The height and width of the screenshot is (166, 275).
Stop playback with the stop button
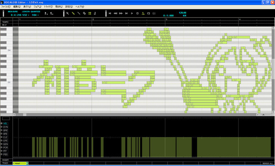[x=137, y=13]
